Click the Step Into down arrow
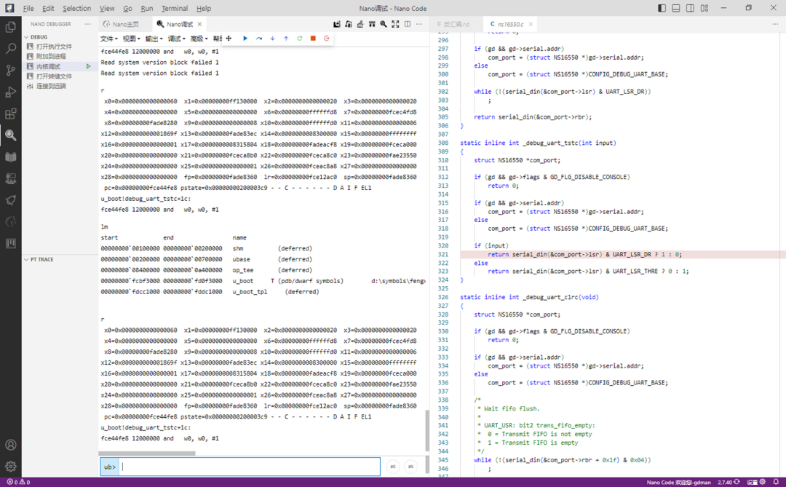The width and height of the screenshot is (786, 487). click(272, 39)
